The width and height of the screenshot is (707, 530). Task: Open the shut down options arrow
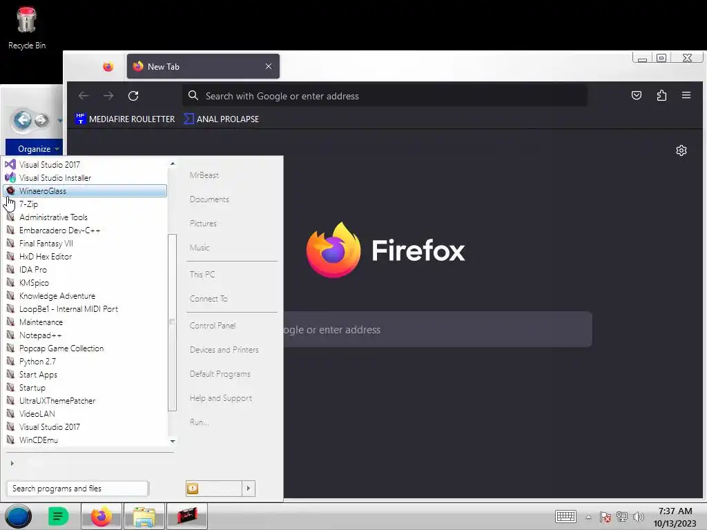click(x=249, y=488)
